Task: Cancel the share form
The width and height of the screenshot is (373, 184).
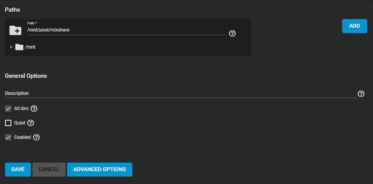Action: pyautogui.click(x=49, y=170)
